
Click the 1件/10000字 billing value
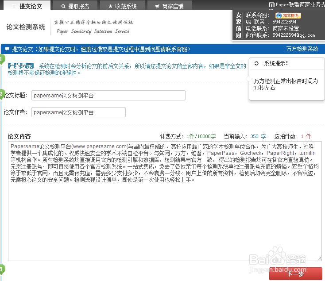(201, 136)
